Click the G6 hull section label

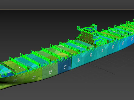(x=91, y=55)
